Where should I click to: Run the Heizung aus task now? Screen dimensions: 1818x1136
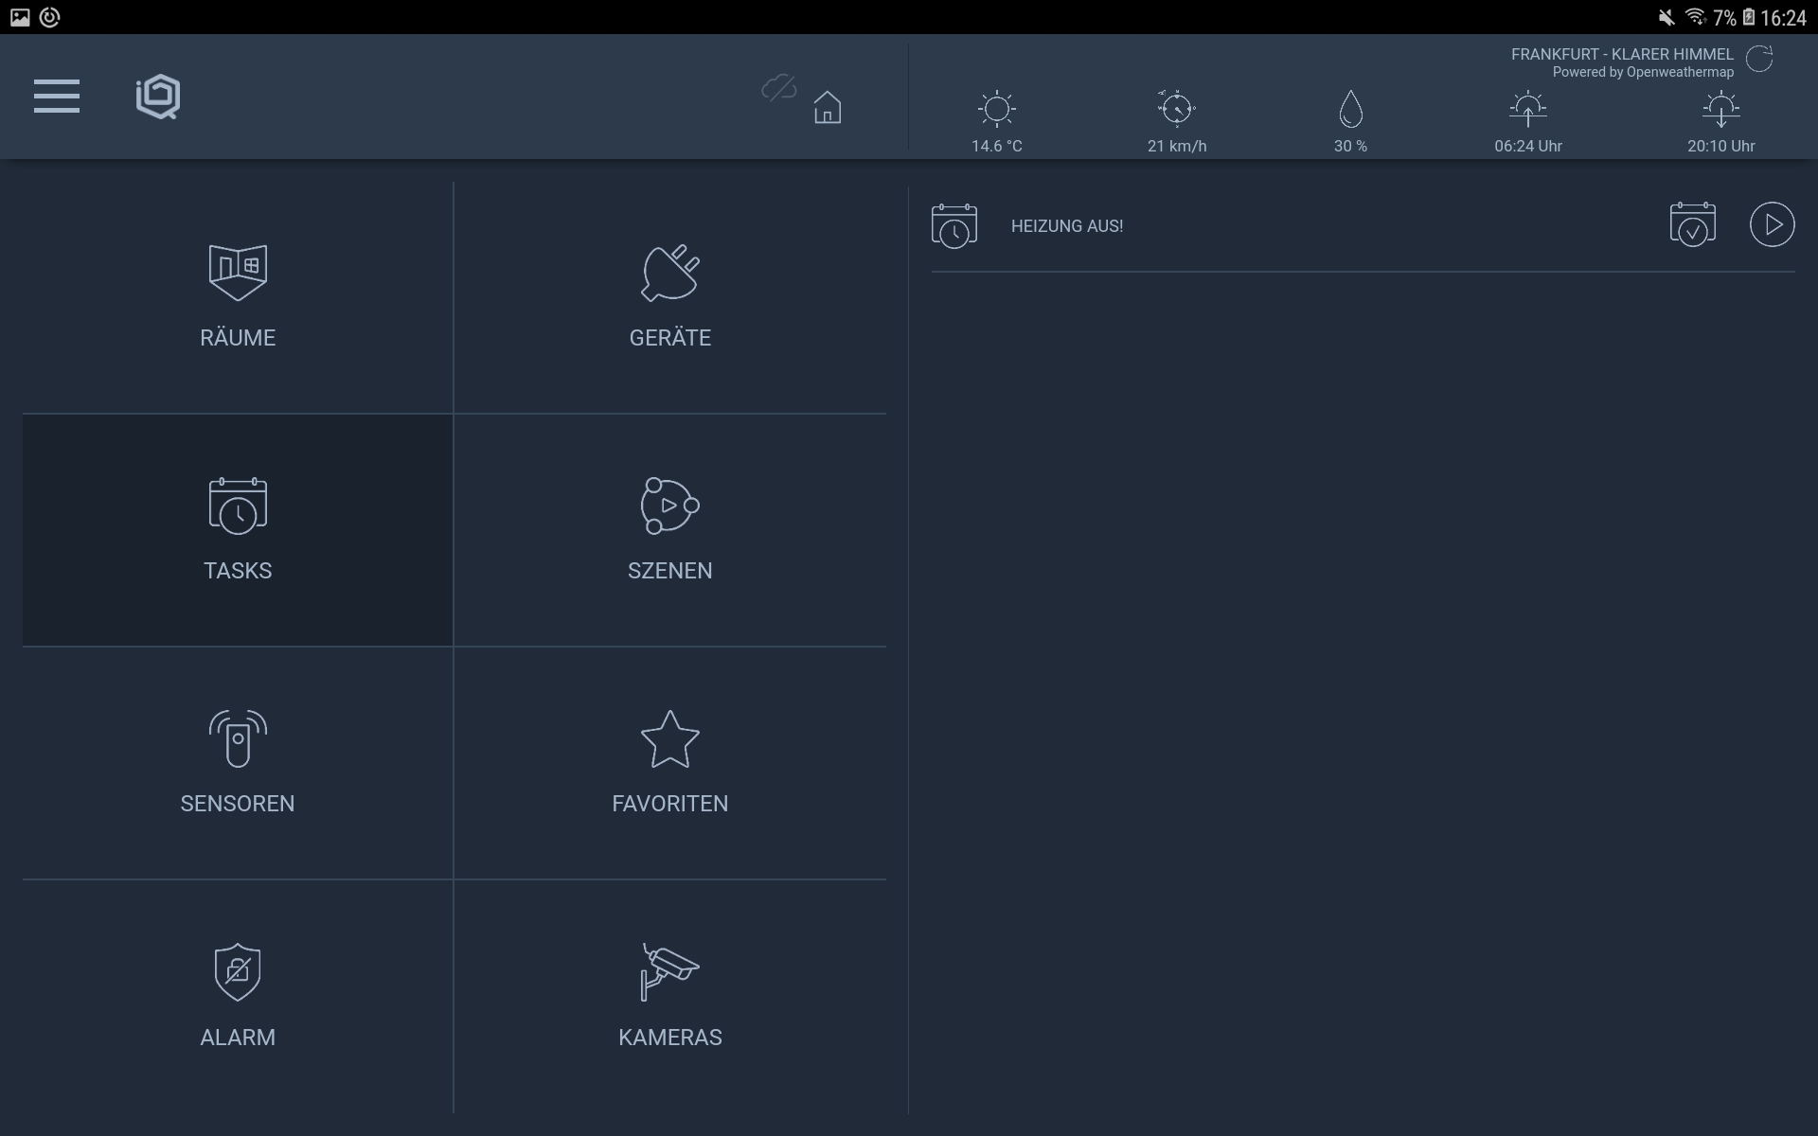(1772, 225)
